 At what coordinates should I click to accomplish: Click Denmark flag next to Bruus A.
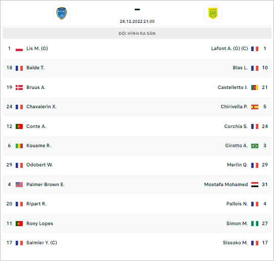tap(19, 88)
